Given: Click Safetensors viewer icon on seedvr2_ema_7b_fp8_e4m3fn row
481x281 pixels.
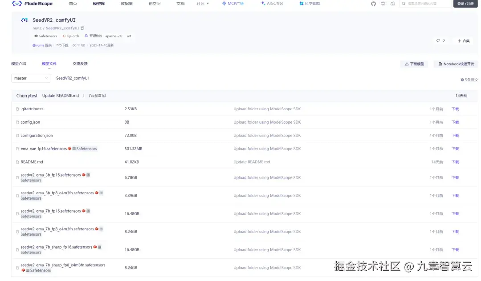Looking at the screenshot, I should pos(101,229).
